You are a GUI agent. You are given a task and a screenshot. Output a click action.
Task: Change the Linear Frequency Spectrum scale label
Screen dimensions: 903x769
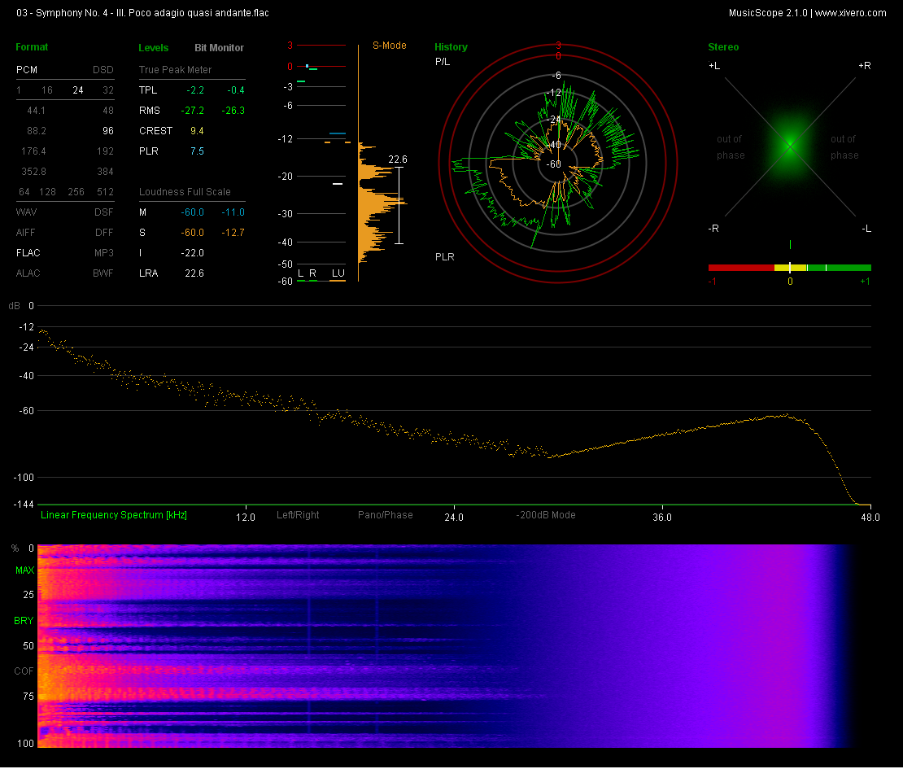pos(114,515)
